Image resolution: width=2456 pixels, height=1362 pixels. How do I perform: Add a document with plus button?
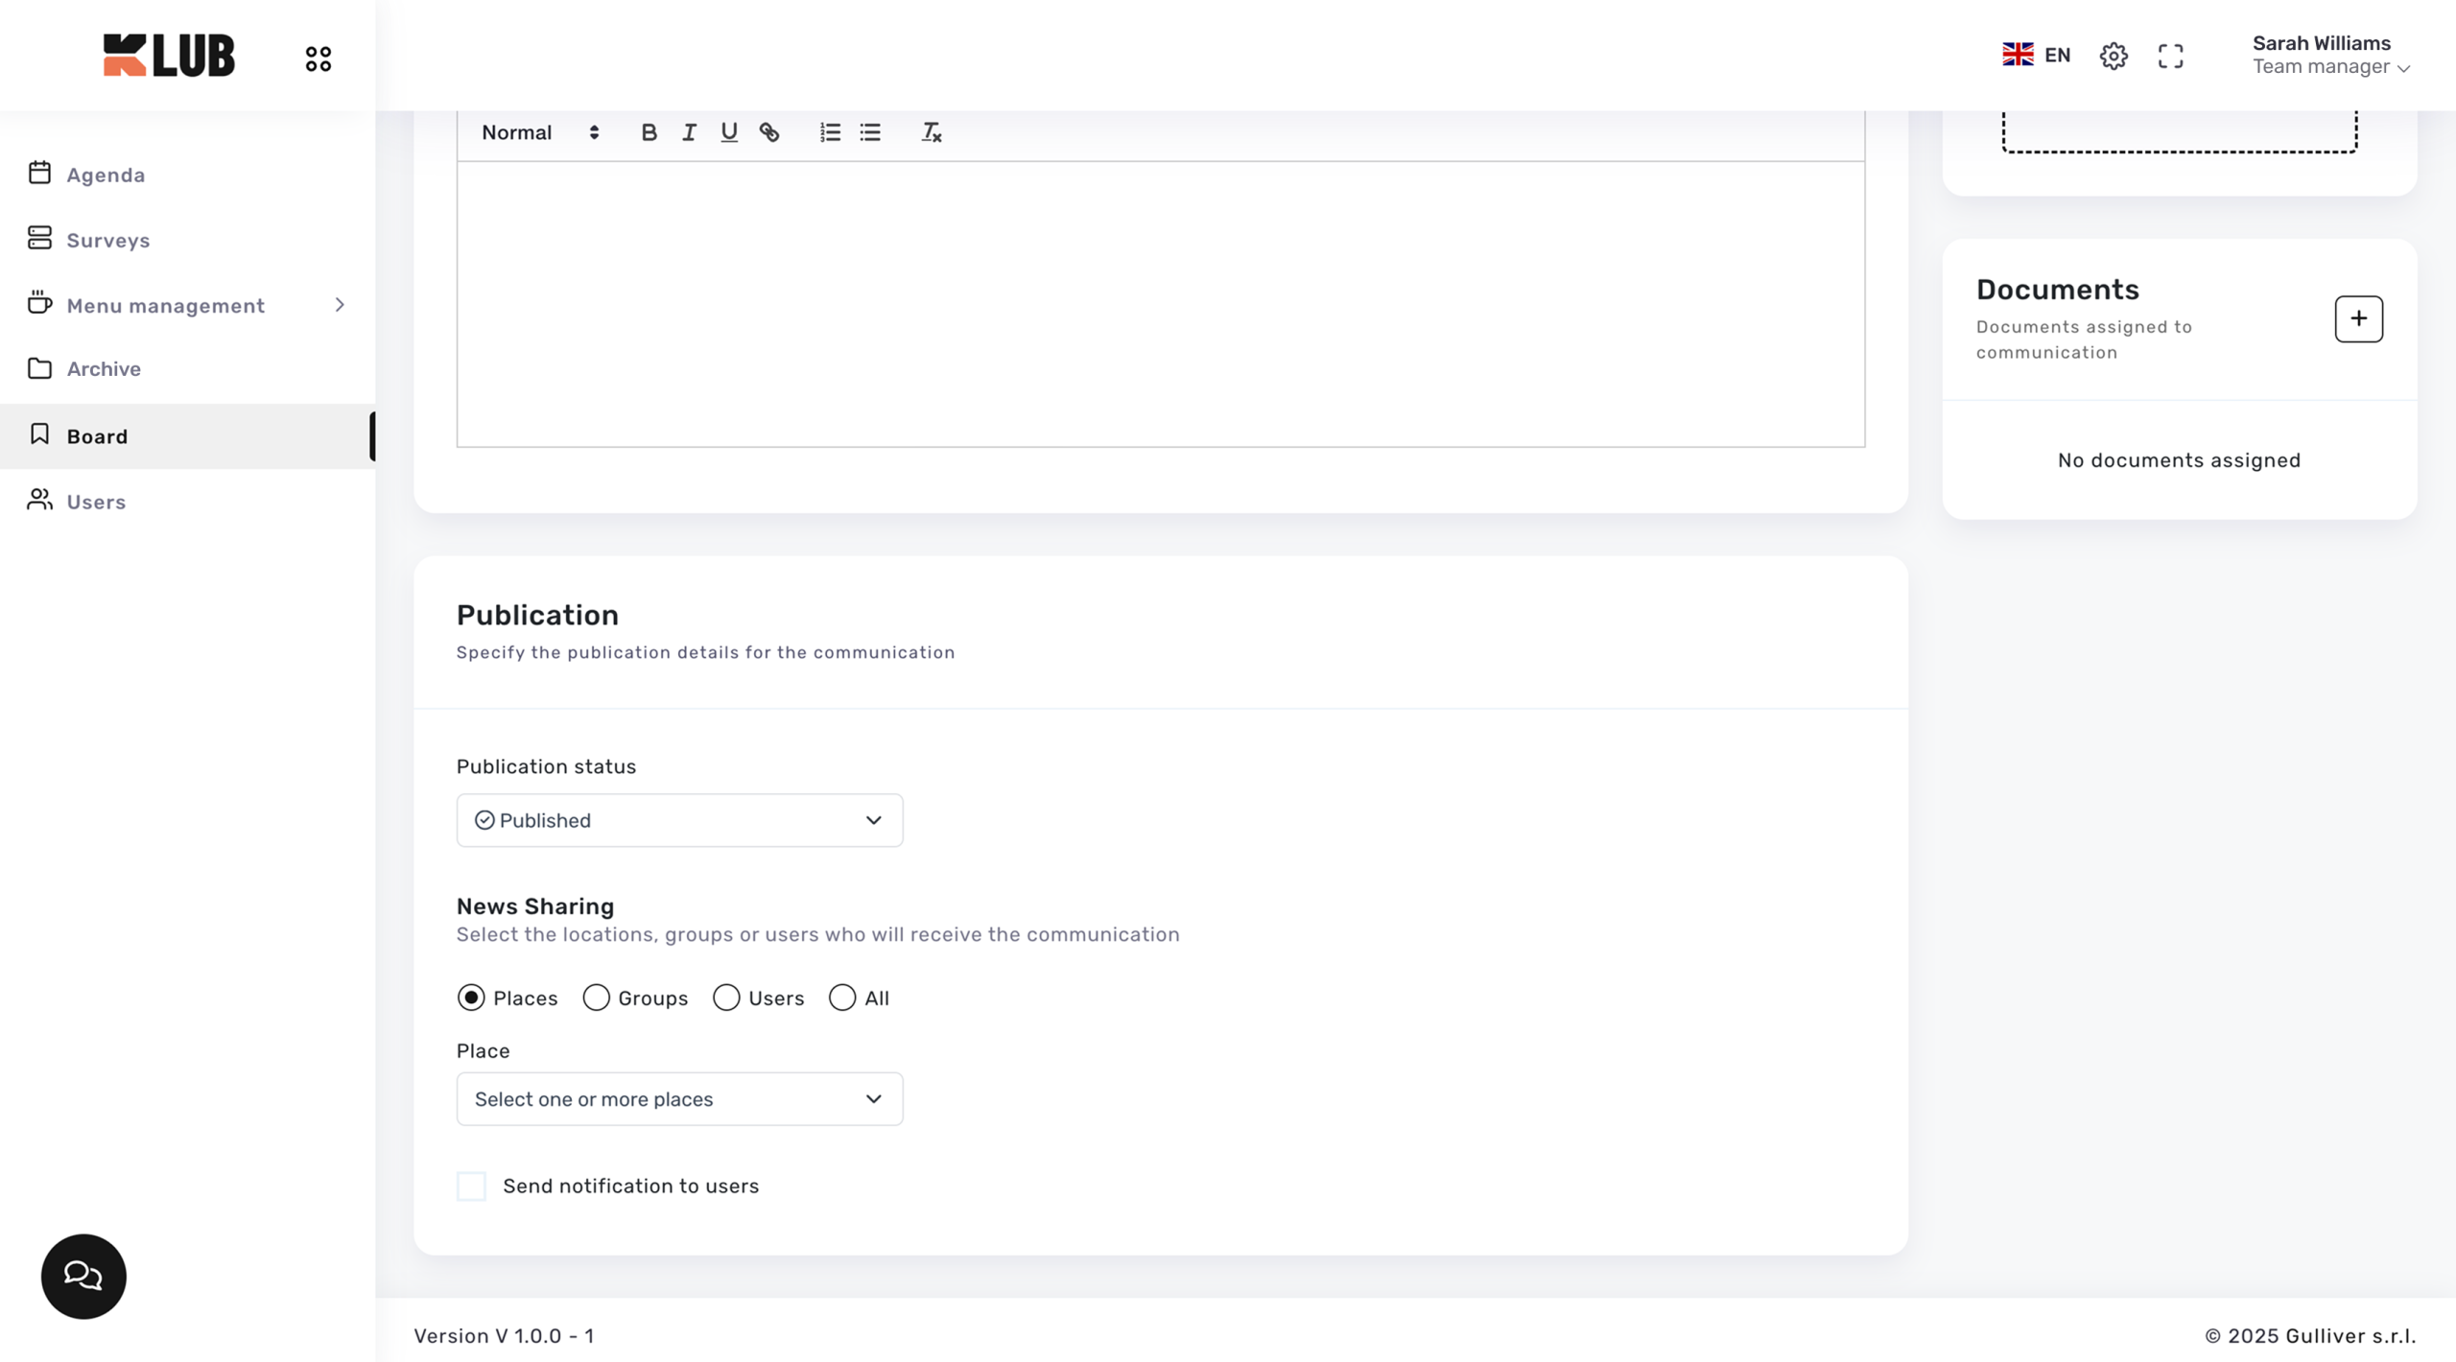tap(2358, 318)
